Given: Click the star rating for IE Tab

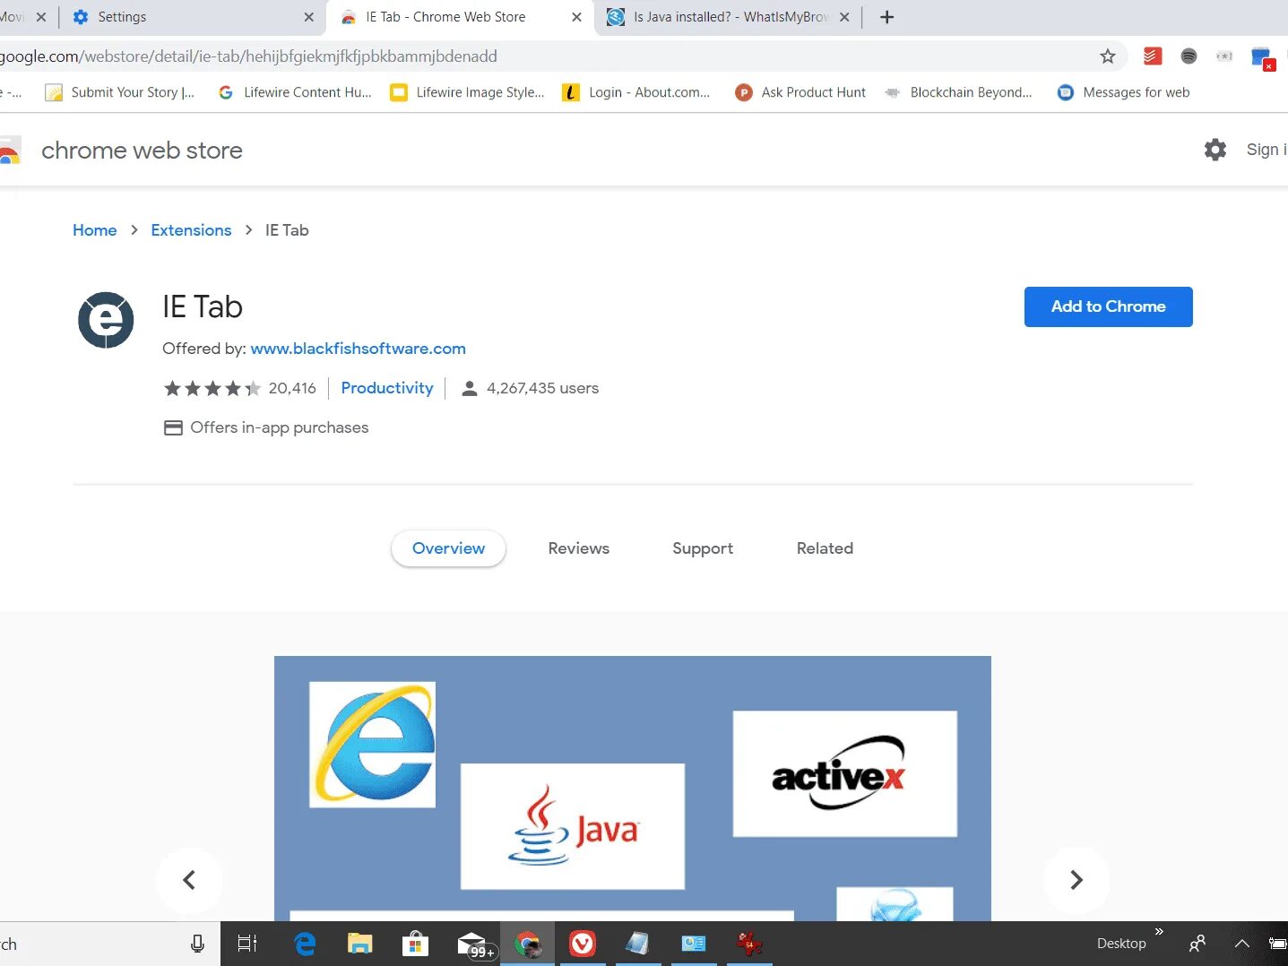Looking at the screenshot, I should [x=212, y=388].
